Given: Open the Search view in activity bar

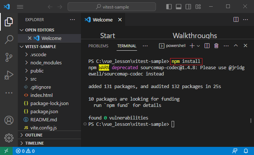Looking at the screenshot, I should pyautogui.click(x=9, y=39).
